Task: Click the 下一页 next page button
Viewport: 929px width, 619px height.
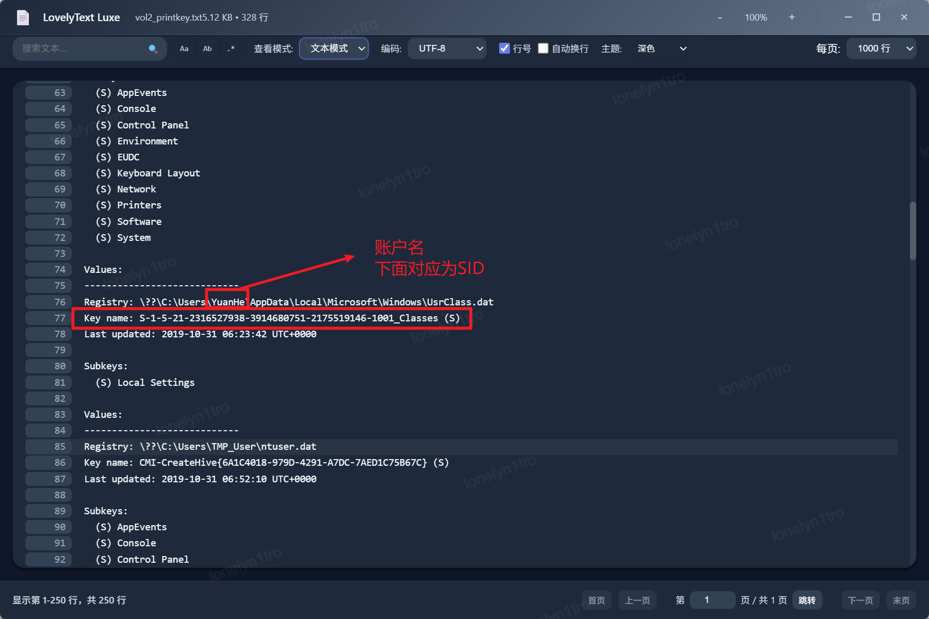Action: [860, 600]
